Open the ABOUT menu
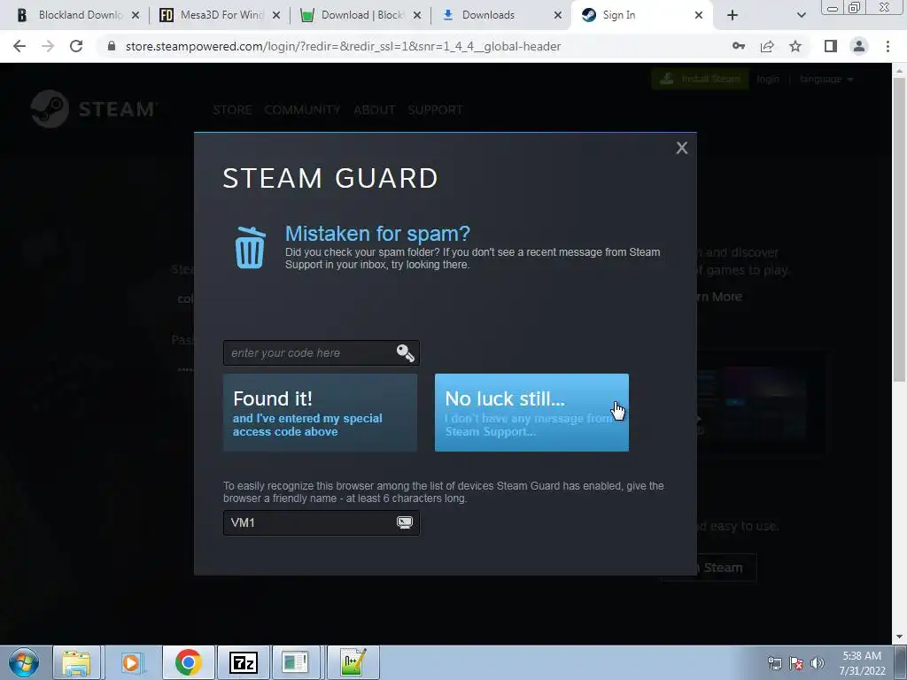The height and width of the screenshot is (680, 907). 375,110
